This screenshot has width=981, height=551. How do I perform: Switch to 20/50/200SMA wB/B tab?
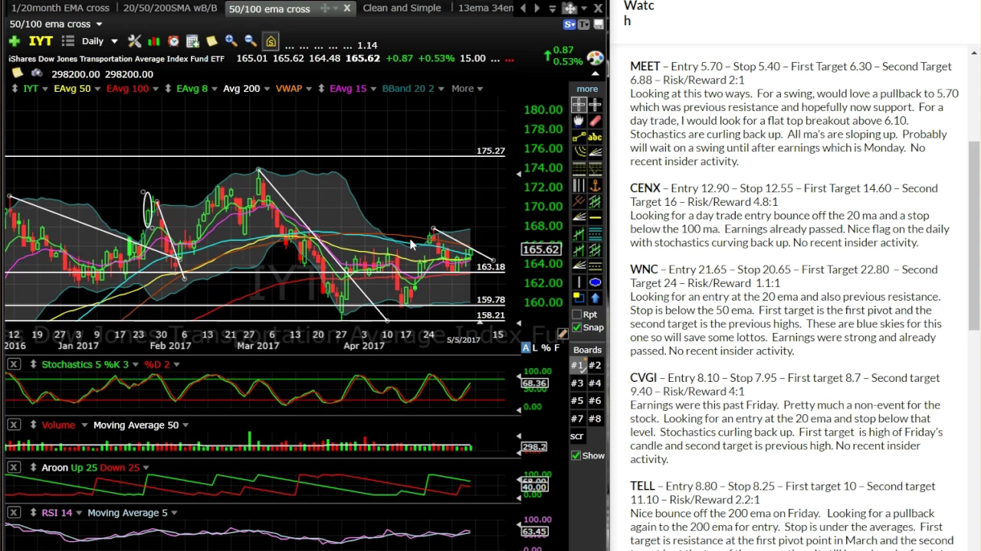tap(170, 8)
